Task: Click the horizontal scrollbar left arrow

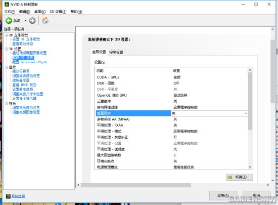Action: 78,185
